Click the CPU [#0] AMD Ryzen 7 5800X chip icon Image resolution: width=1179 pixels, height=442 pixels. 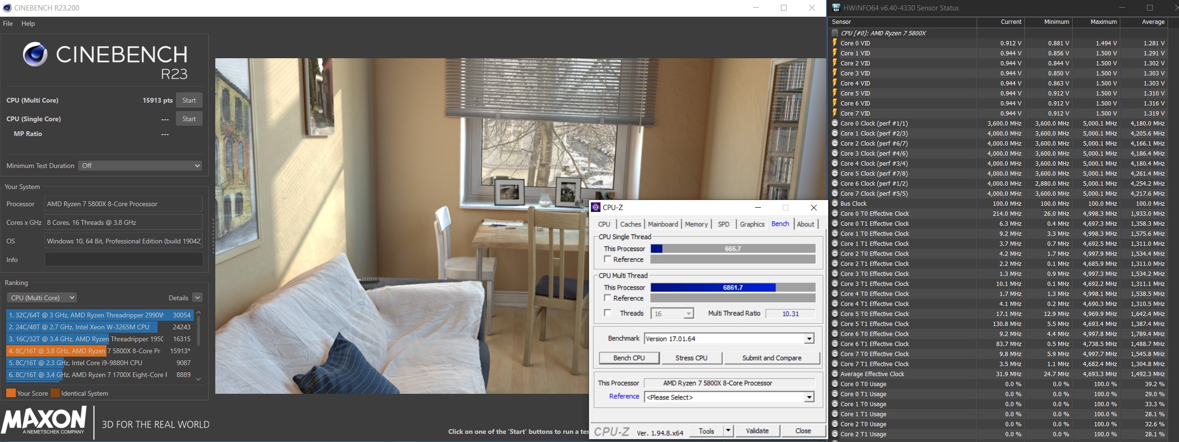coord(835,33)
